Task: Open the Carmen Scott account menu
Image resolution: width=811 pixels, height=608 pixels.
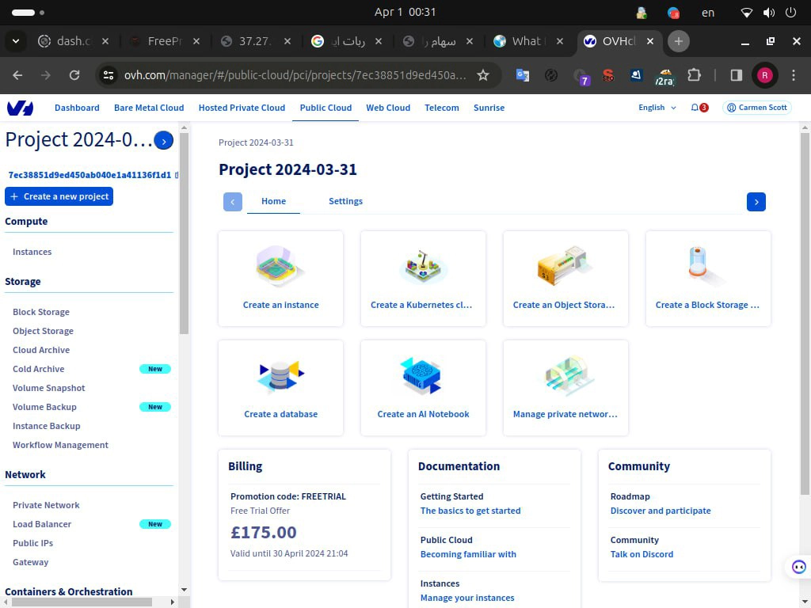Action: point(756,108)
